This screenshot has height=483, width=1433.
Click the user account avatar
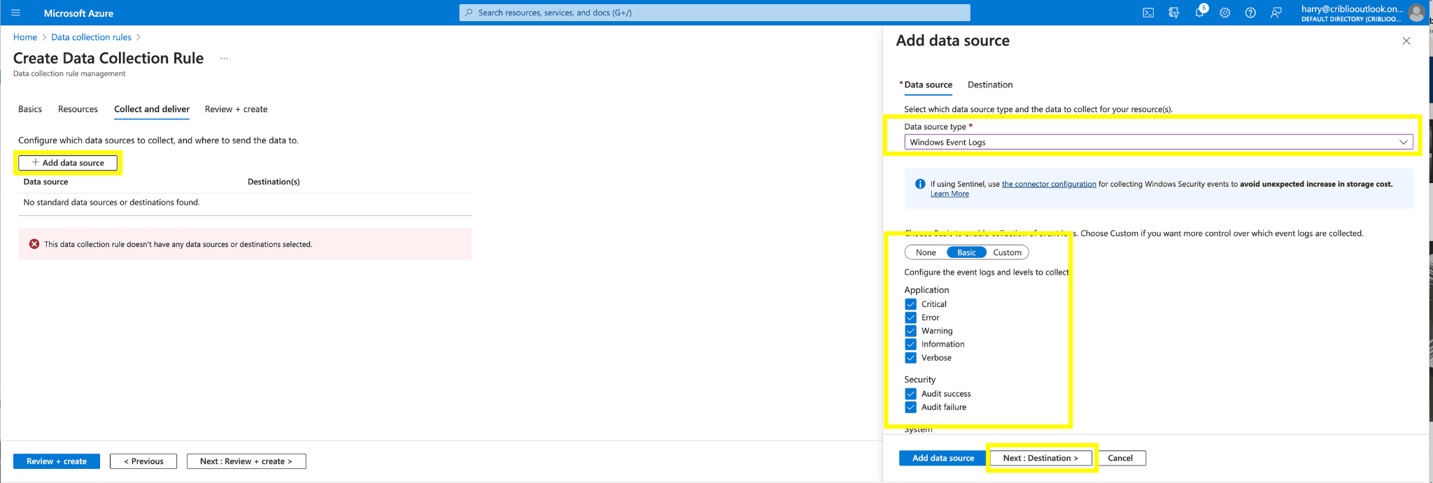[x=1416, y=13]
